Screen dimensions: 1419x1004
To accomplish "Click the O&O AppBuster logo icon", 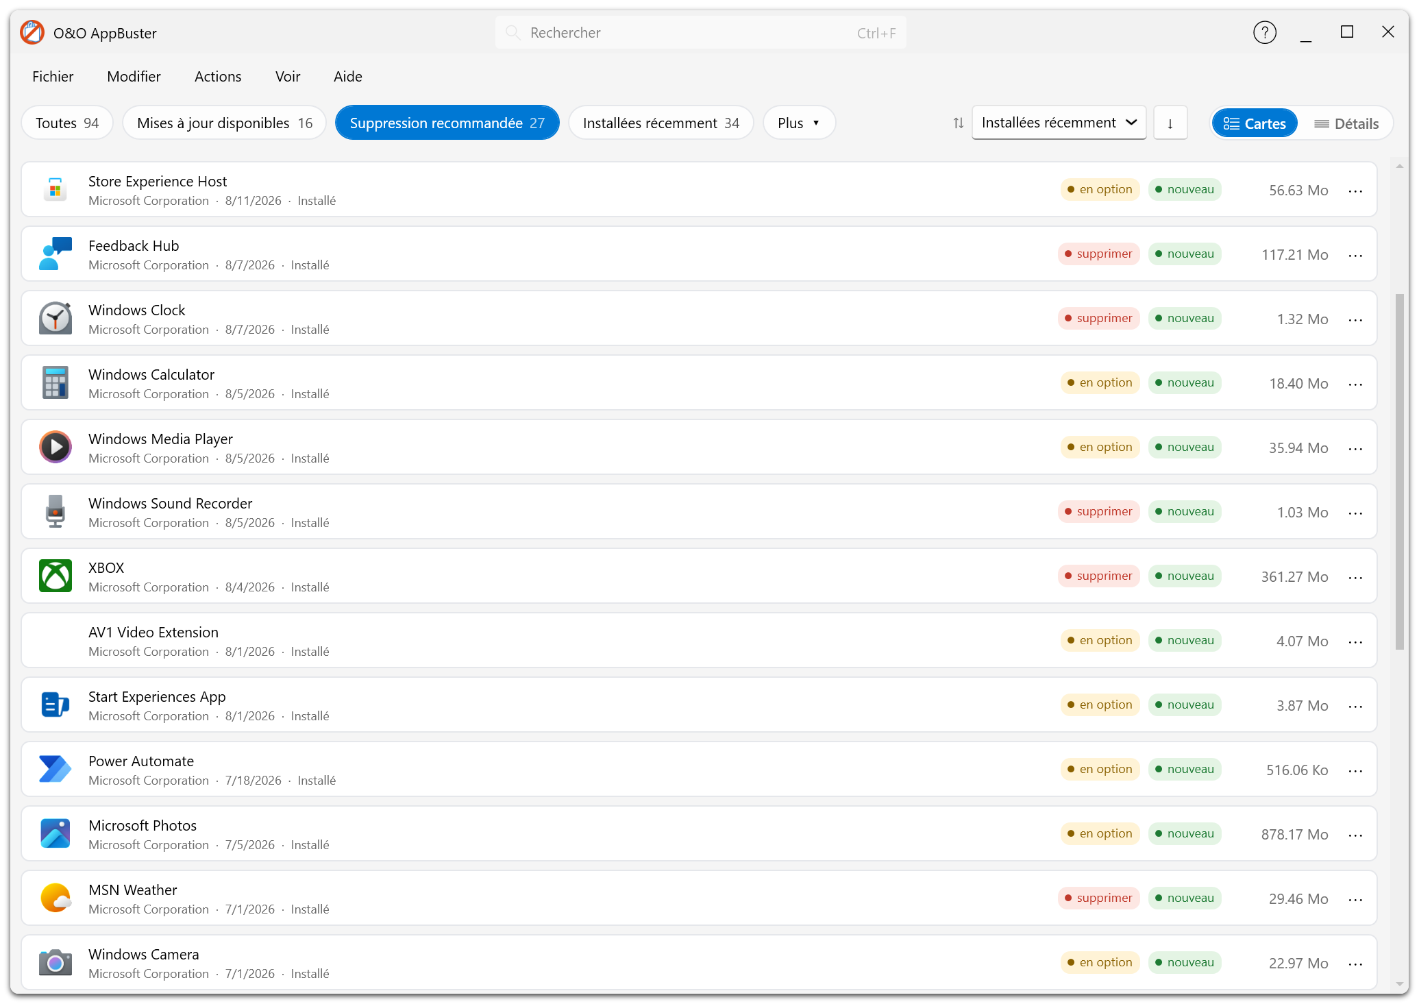I will (32, 32).
